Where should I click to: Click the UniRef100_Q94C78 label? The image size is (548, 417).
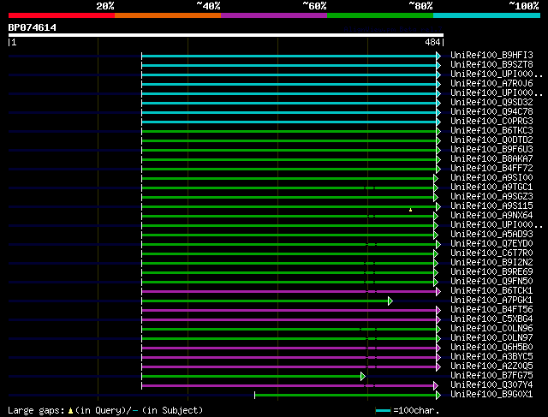491,112
